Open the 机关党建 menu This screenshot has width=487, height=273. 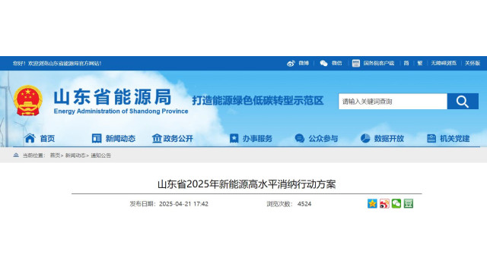click(455, 138)
